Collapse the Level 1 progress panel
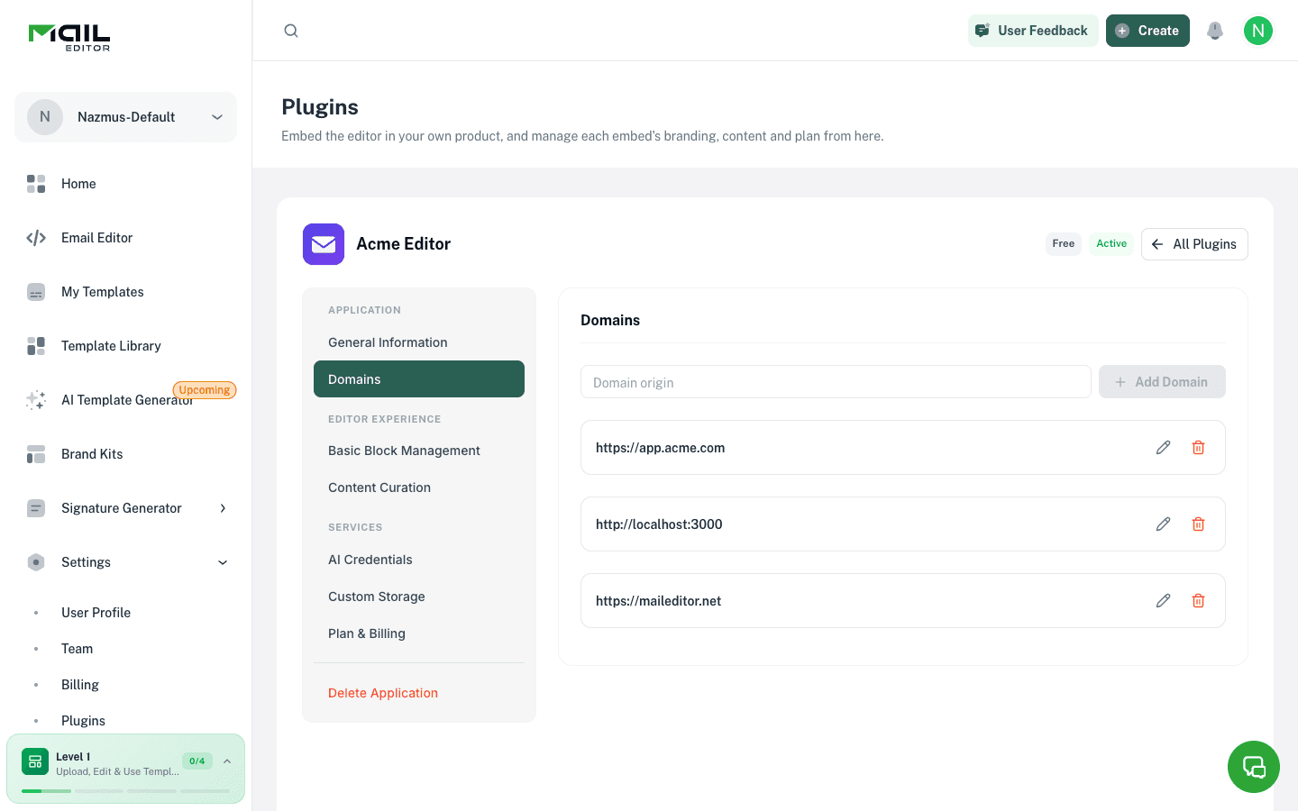 pos(227,761)
